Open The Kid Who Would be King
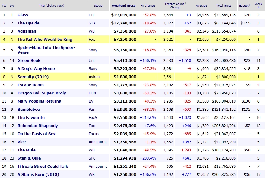This screenshot has width=265, height=178. point(45,39)
